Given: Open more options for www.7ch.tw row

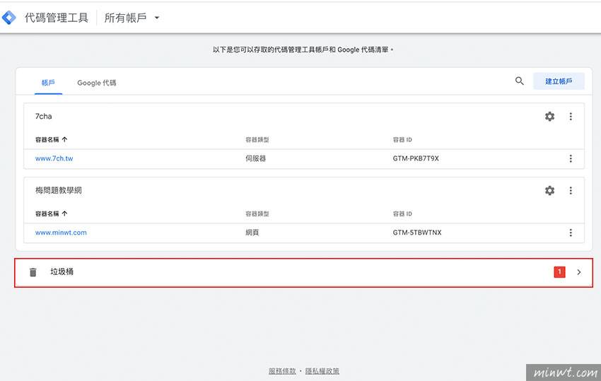Looking at the screenshot, I should pos(571,158).
